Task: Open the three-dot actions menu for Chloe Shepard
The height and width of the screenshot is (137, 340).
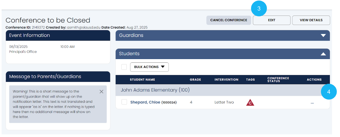Action: [312, 103]
